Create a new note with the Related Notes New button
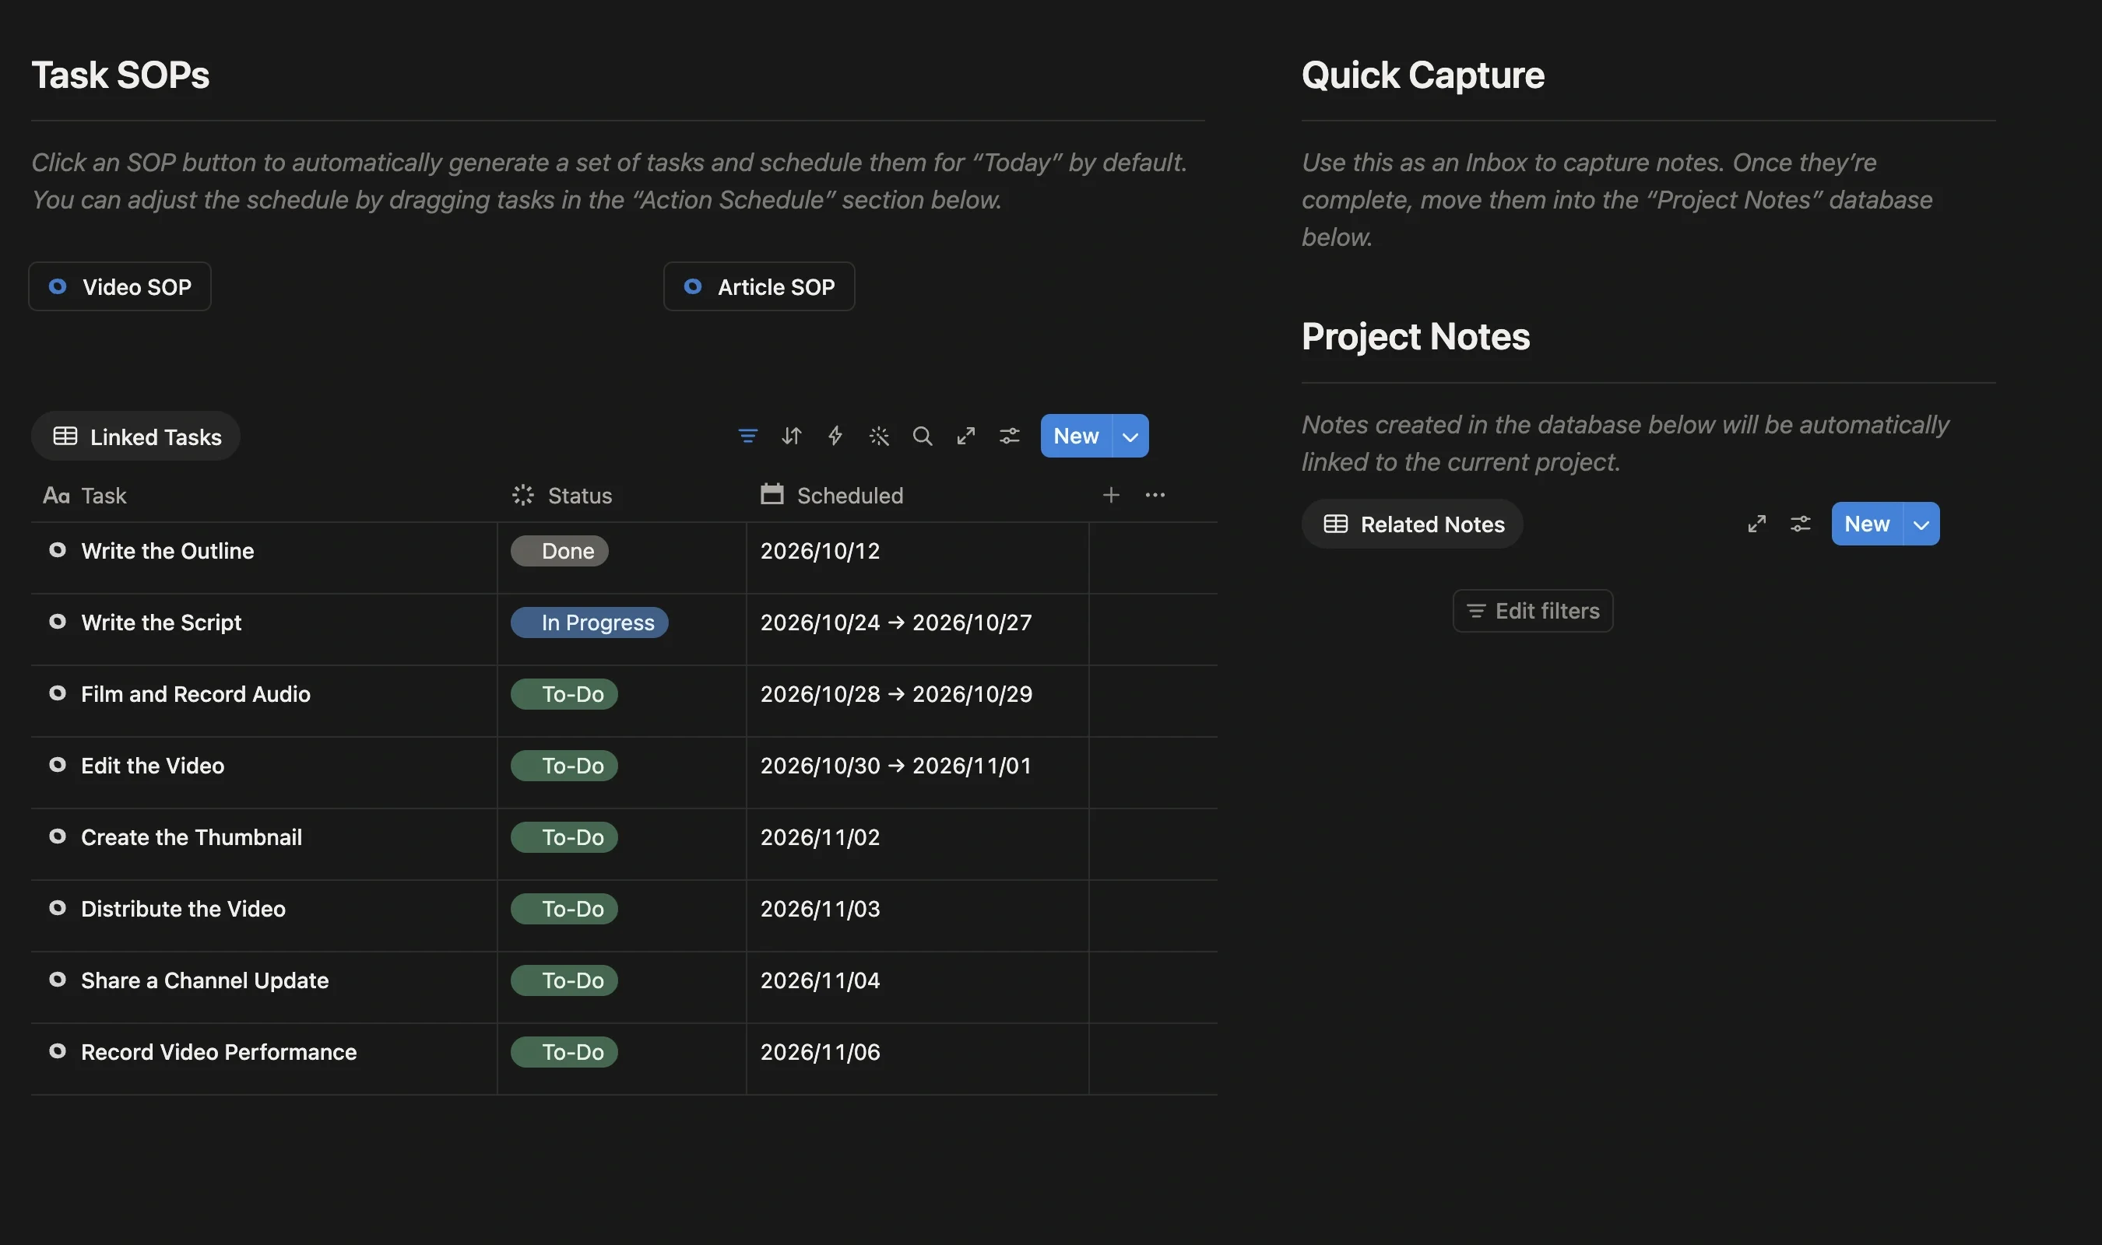Viewport: 2102px width, 1245px height. click(x=1867, y=524)
